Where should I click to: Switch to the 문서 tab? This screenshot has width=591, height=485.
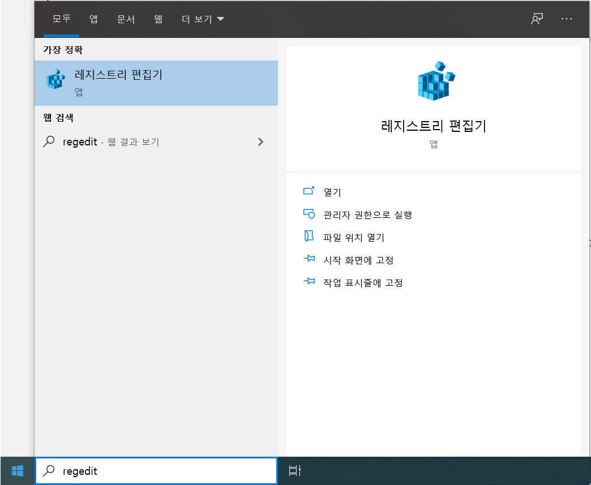126,19
